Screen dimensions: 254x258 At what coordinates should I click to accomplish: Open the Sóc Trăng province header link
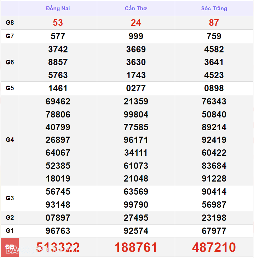214,8
